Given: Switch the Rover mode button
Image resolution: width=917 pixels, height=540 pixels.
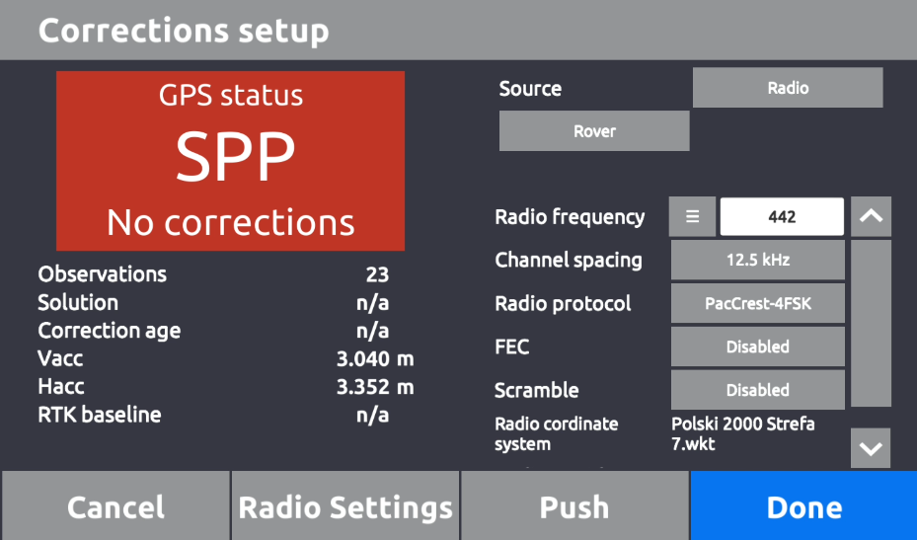Looking at the screenshot, I should coord(594,131).
